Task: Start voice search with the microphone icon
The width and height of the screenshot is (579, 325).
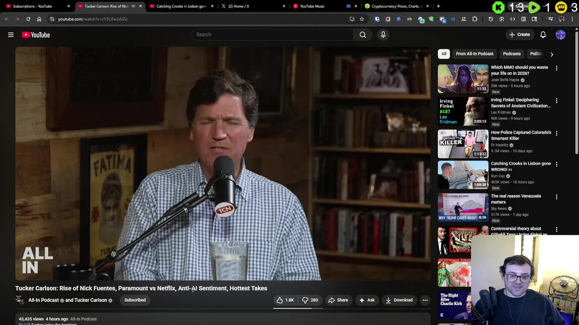Action: click(x=383, y=34)
